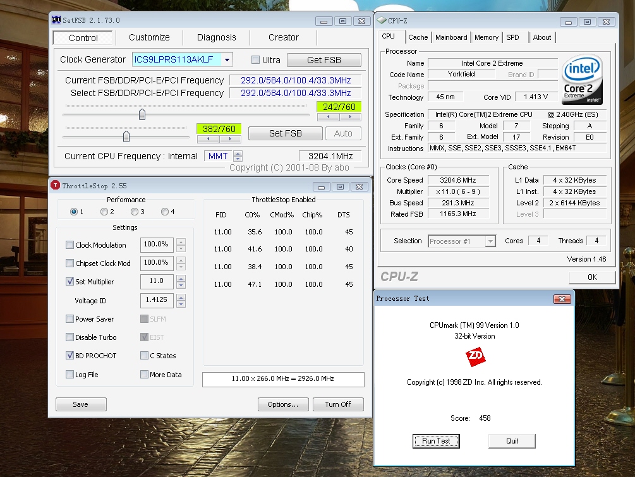This screenshot has width=635, height=477.
Task: Open the Diagnosis tab in SetFSB
Action: (216, 38)
